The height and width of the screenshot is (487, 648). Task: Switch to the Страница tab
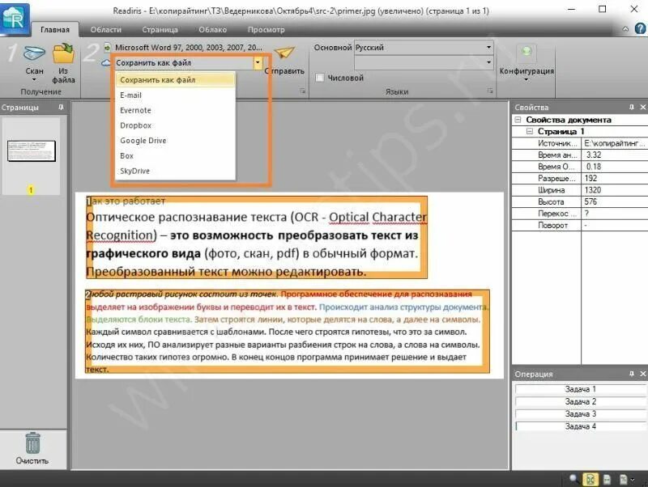tap(160, 30)
